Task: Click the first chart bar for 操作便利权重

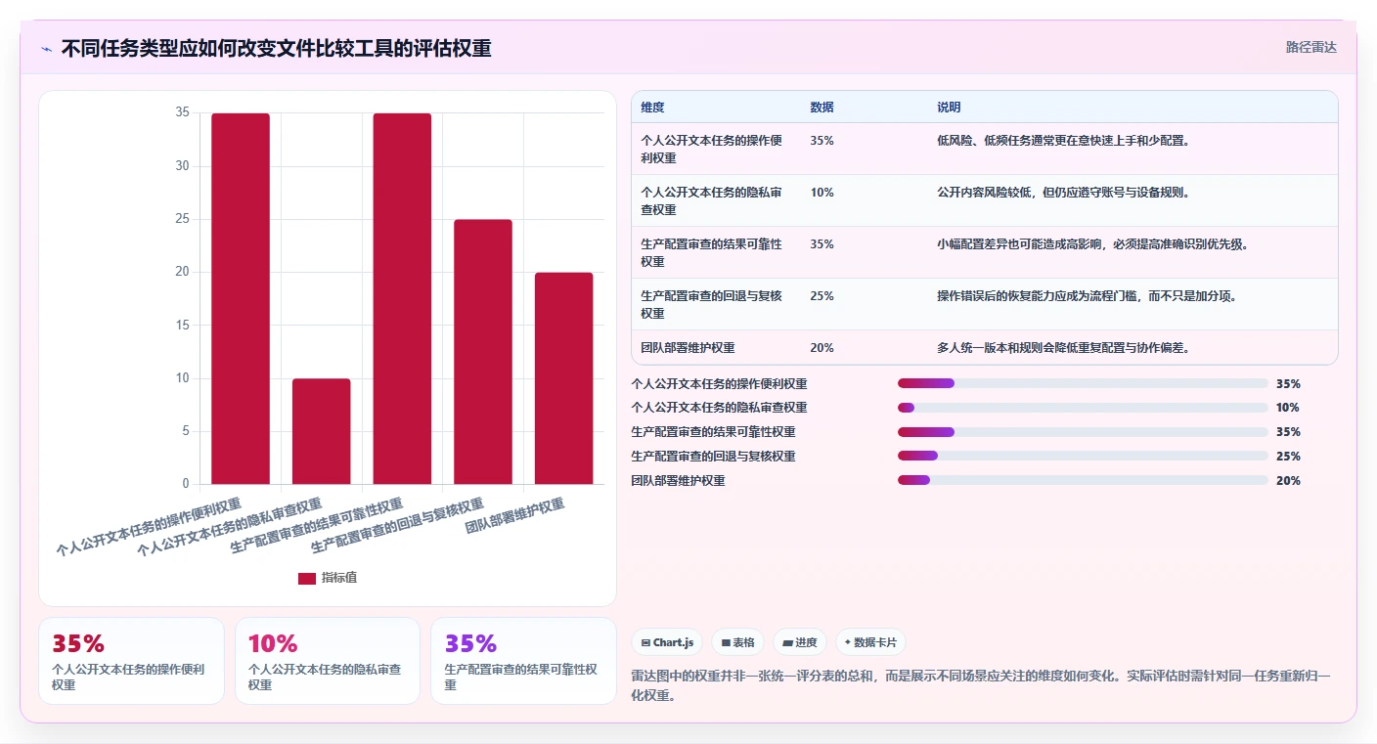Action: [241, 298]
